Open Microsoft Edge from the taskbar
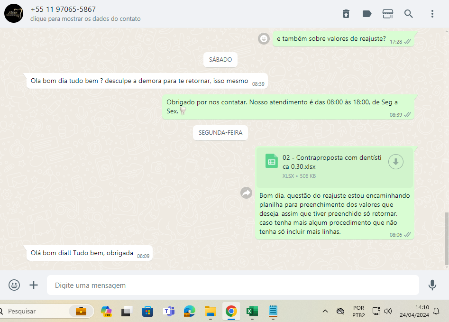The image size is (449, 322). (189, 311)
